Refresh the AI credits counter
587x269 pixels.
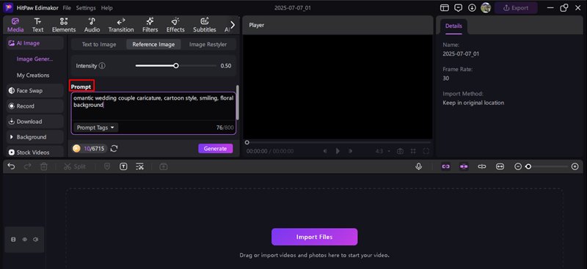coord(114,149)
